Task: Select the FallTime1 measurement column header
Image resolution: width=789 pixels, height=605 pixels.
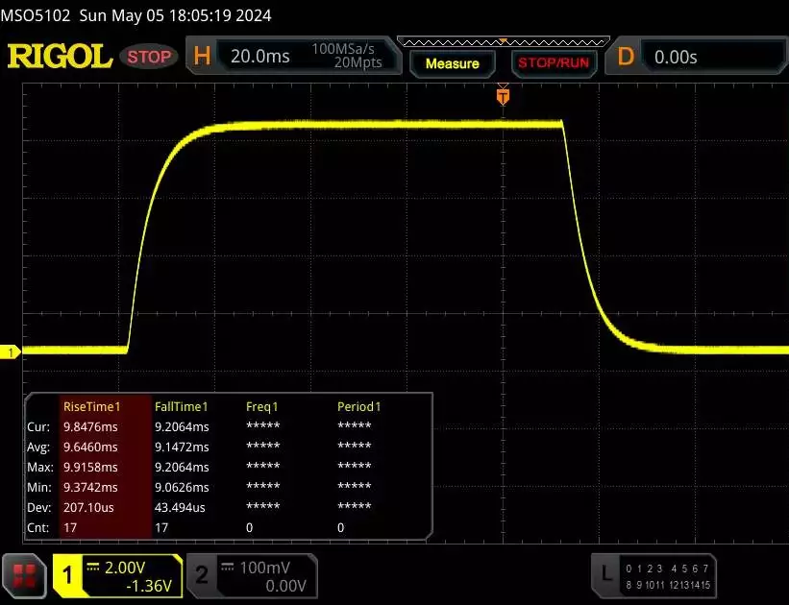Action: 181,406
